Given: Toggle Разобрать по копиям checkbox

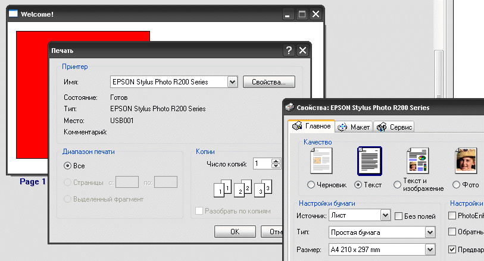Looking at the screenshot, I should point(199,211).
